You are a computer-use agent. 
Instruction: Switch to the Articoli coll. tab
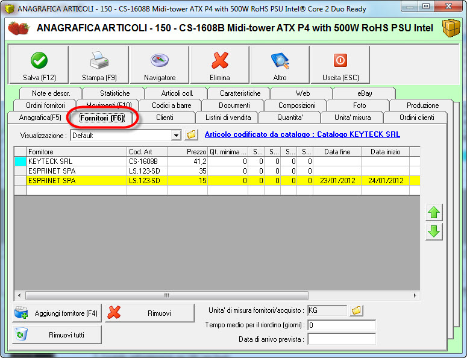[177, 93]
